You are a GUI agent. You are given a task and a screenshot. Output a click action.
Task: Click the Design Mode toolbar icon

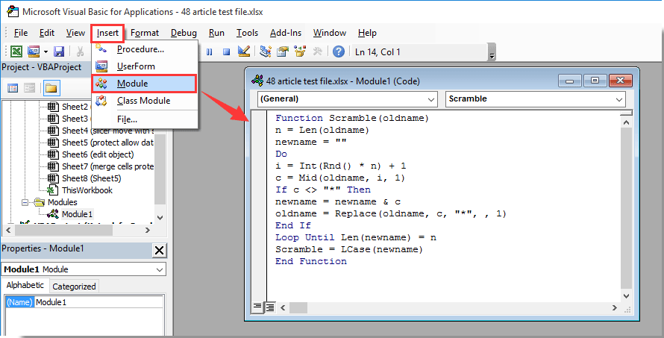244,51
